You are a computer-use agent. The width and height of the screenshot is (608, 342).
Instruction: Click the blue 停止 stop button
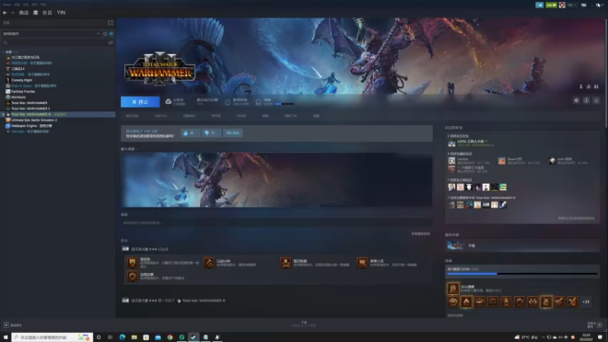point(140,102)
